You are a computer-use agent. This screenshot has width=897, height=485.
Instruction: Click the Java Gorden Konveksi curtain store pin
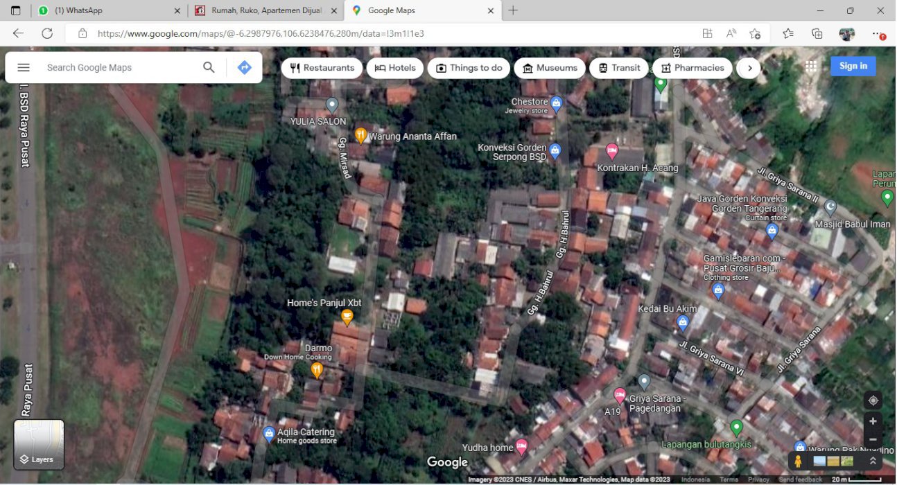(772, 231)
